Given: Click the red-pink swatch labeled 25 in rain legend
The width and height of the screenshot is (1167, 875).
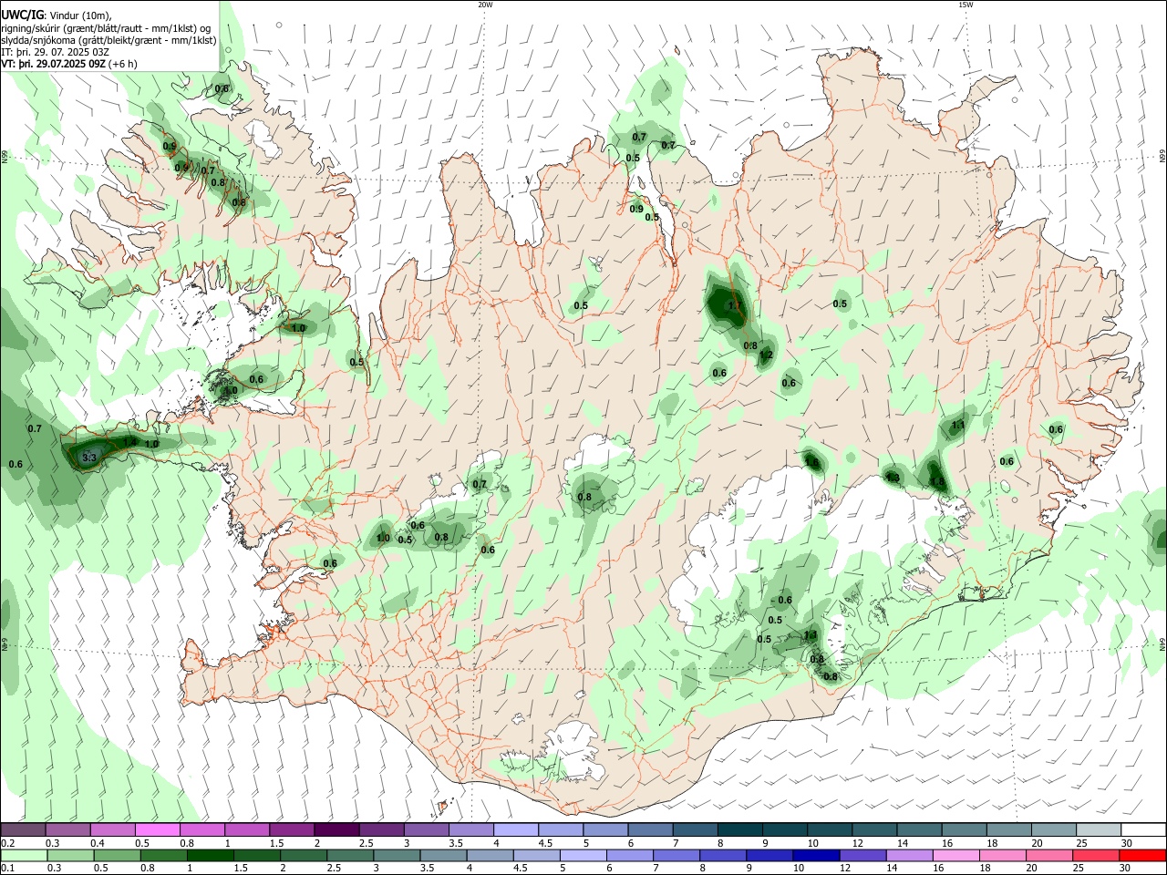Looking at the screenshot, I should point(1096,855).
